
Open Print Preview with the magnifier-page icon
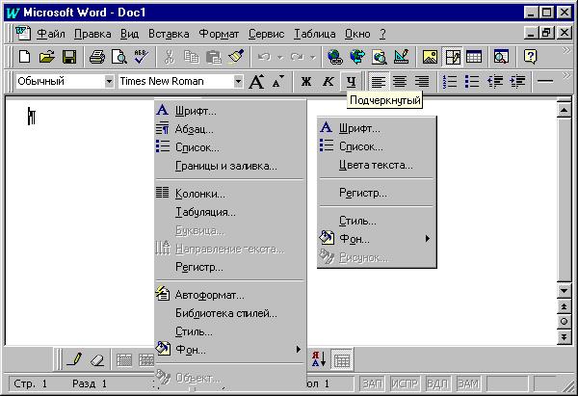[x=119, y=57]
